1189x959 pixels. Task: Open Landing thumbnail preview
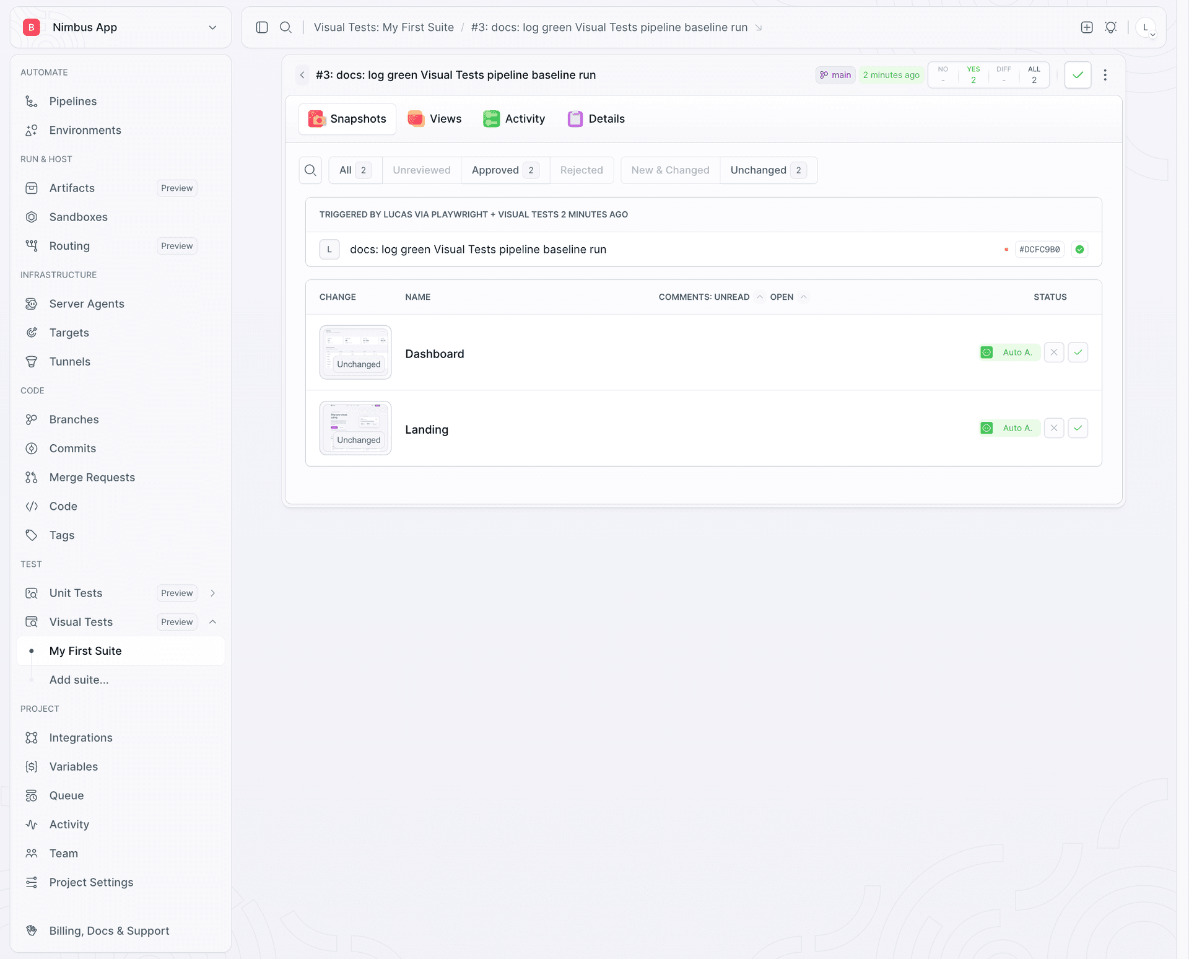(355, 428)
